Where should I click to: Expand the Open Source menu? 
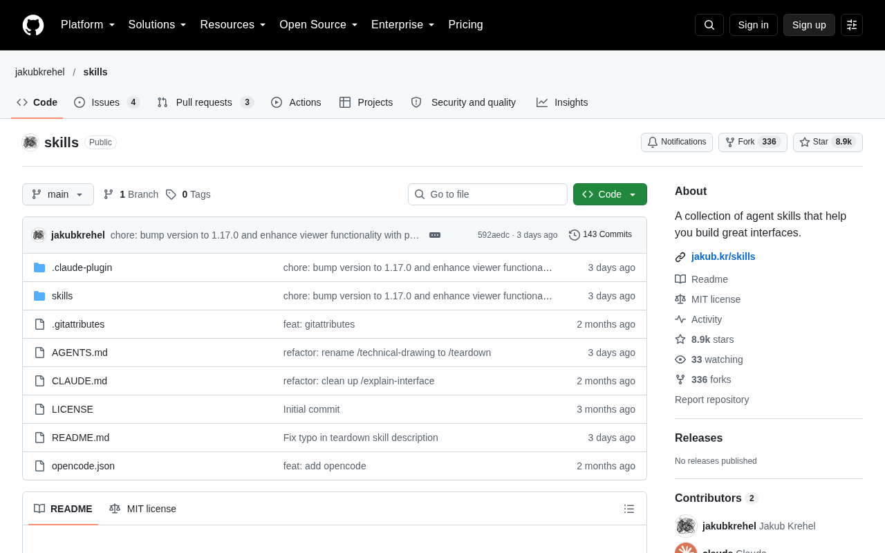pyautogui.click(x=319, y=25)
